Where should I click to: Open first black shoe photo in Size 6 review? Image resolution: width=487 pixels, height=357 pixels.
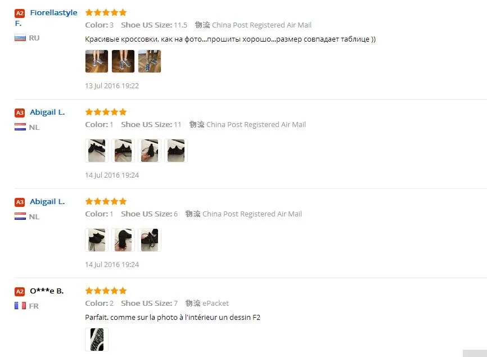coord(97,240)
